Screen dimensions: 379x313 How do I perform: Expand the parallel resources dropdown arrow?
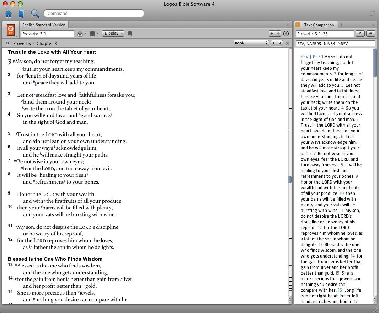pyautogui.click(x=97, y=33)
